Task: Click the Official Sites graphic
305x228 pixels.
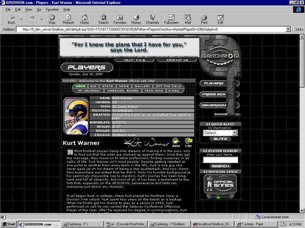Action: [220, 186]
